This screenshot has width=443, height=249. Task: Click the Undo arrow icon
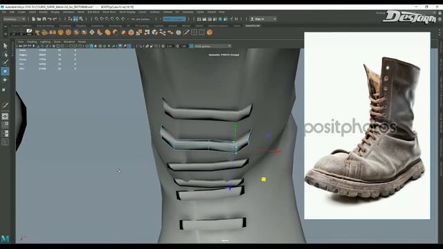(x=50, y=19)
